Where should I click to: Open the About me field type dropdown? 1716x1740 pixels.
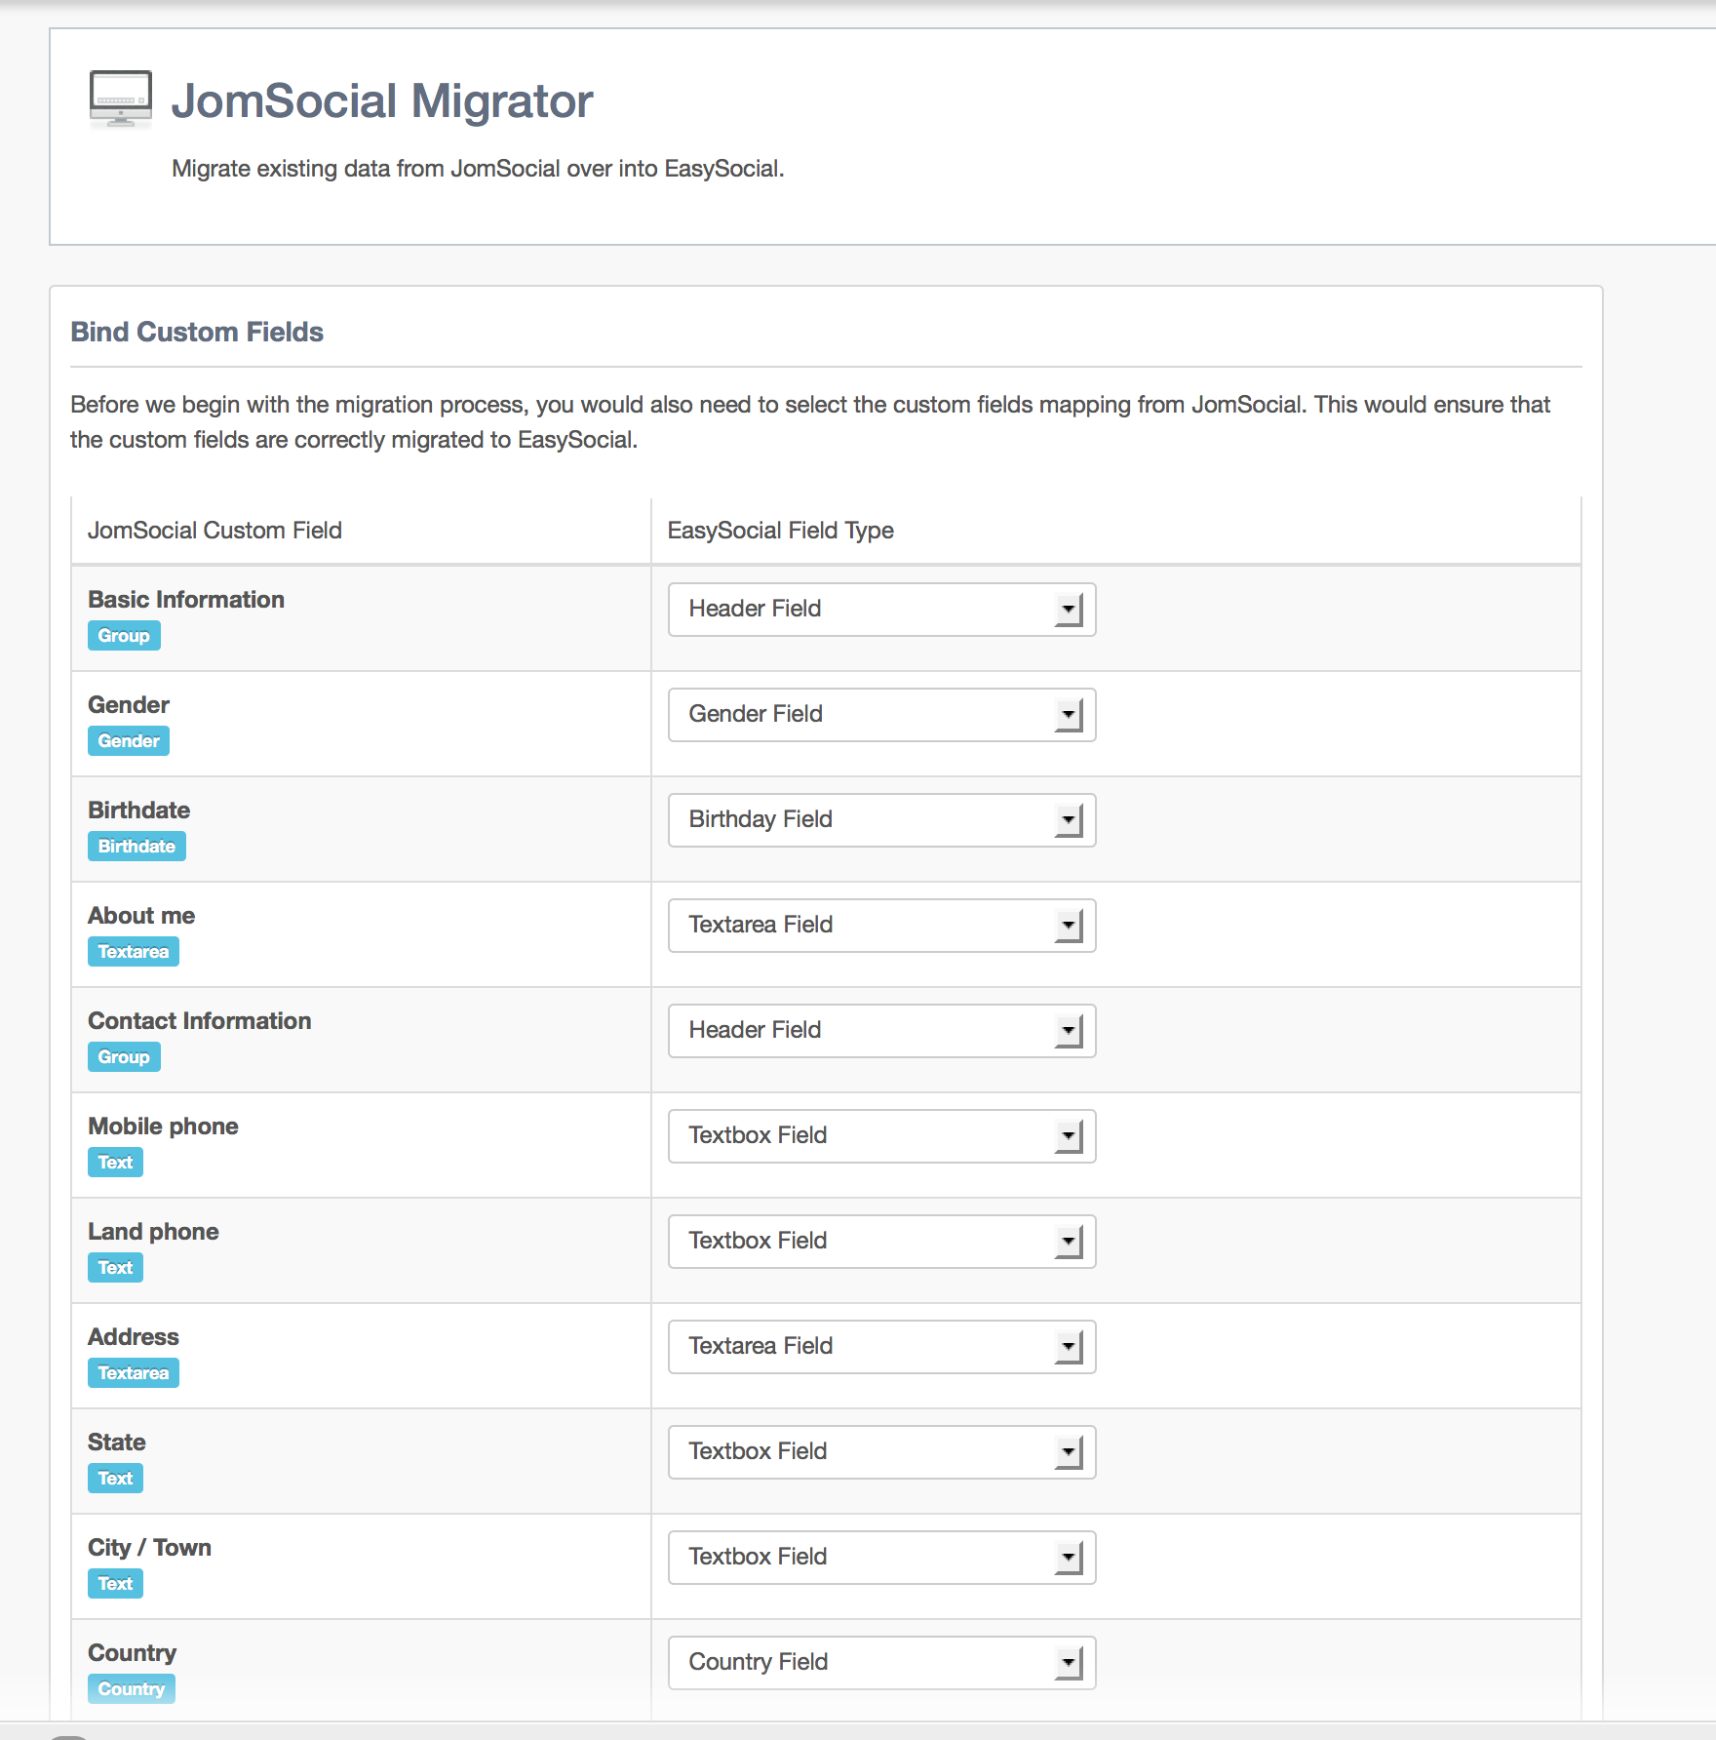[881, 926]
